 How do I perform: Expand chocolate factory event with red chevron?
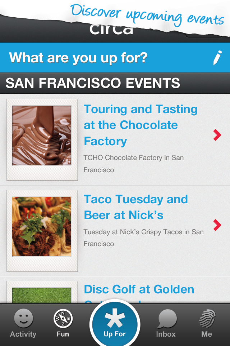pos(217,135)
